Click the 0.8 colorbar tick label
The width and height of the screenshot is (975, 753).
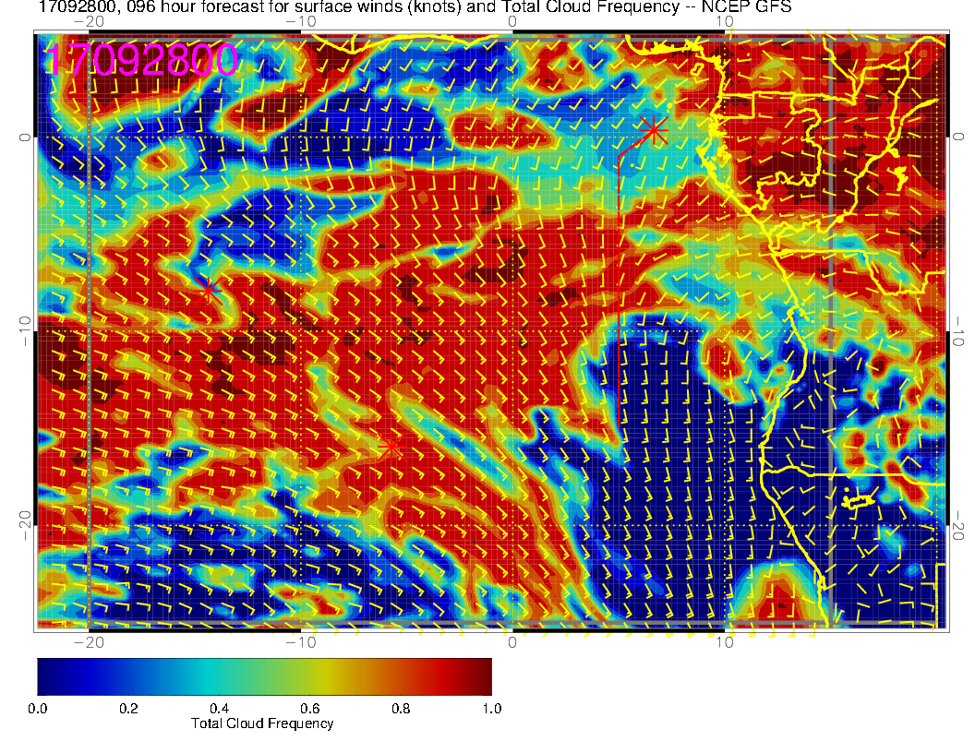tap(401, 709)
